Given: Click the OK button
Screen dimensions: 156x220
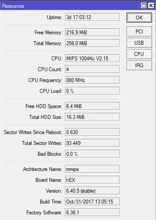Looking at the screenshot, I should [139, 18].
